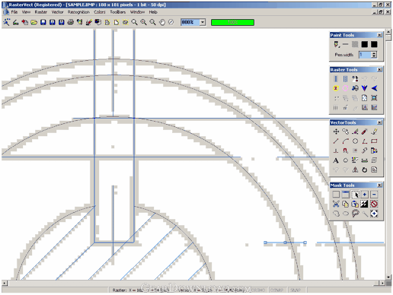393x295 pixels.
Task: Click the zoom-in magnifier with plus
Action: 143,22
